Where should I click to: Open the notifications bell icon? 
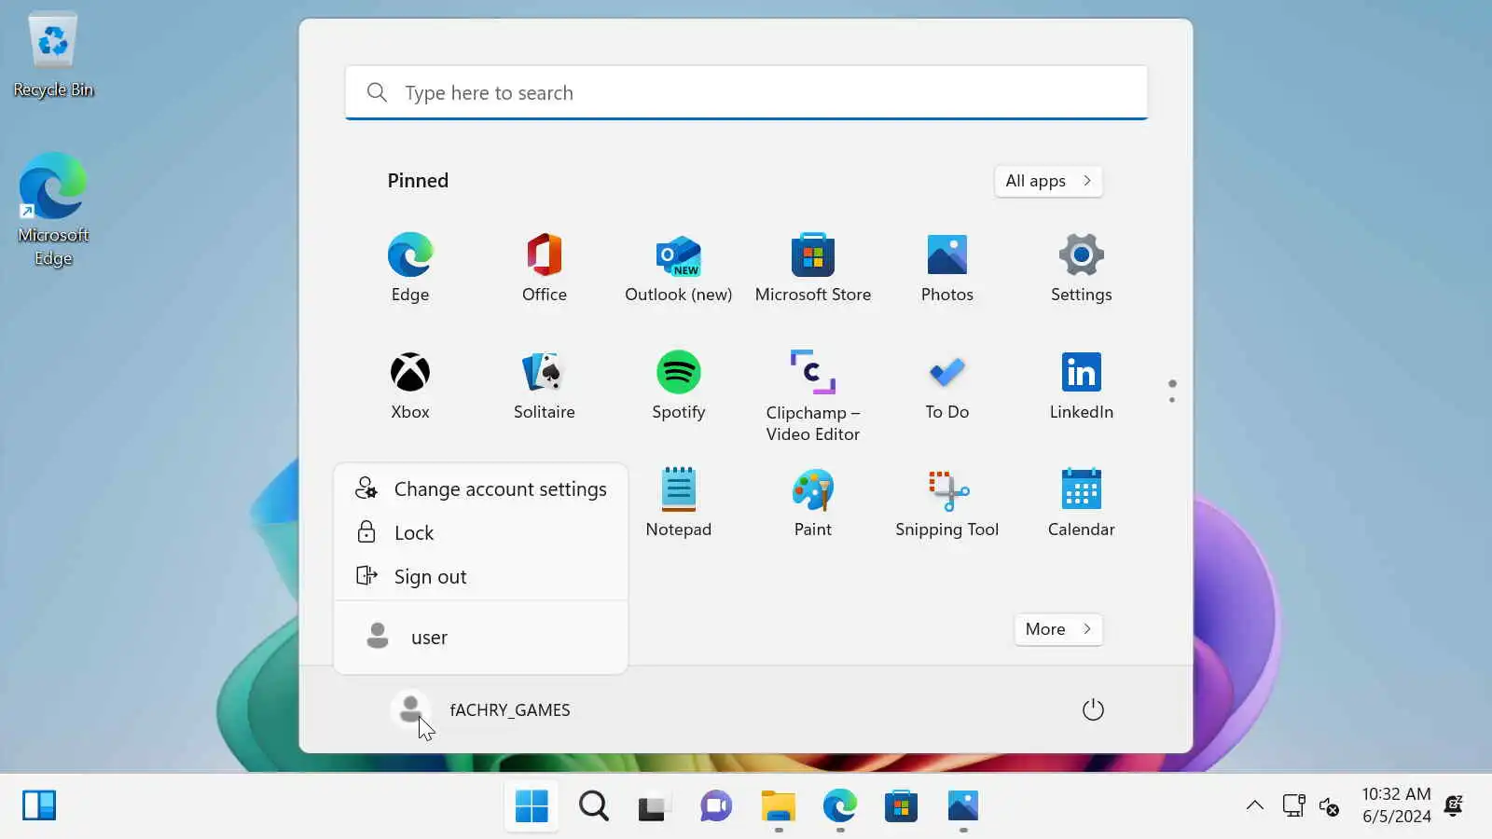(1454, 805)
